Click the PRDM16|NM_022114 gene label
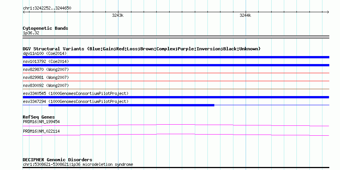Viewport: 340px width, 170px height. [x=41, y=131]
